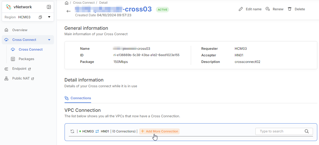This screenshot has width=319, height=145.
Task: Click the vNetwork logo icon
Action: point(9,7)
